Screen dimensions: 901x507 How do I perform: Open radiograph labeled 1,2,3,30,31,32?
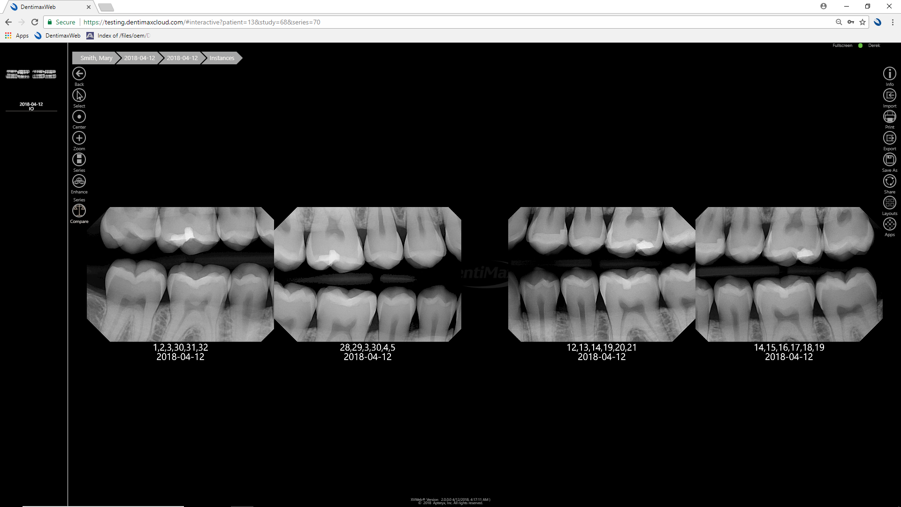tap(180, 274)
